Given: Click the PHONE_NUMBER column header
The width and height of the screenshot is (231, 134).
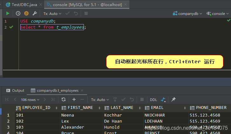Looking at the screenshot, I should (x=211, y=108).
